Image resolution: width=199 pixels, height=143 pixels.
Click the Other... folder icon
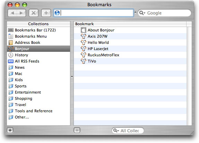click(11, 117)
